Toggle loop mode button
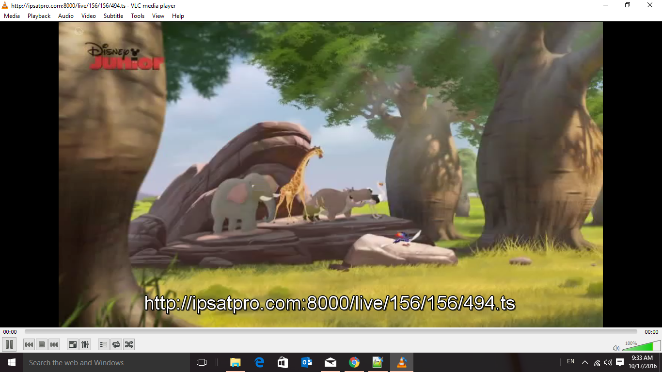 (116, 344)
